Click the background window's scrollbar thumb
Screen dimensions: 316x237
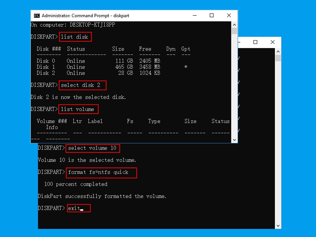(x=278, y=58)
